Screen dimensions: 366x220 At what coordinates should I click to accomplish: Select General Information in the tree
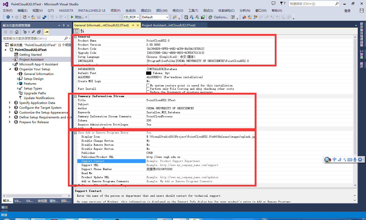pyautogui.click(x=39, y=74)
